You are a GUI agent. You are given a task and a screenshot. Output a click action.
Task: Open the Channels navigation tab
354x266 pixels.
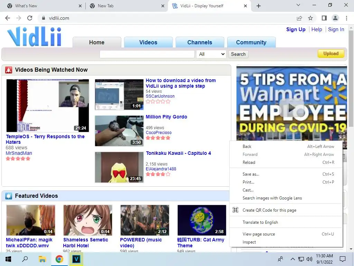point(200,42)
